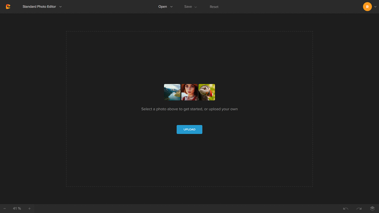The image size is (379, 213).
Task: Click the Reset button
Action: (x=214, y=7)
